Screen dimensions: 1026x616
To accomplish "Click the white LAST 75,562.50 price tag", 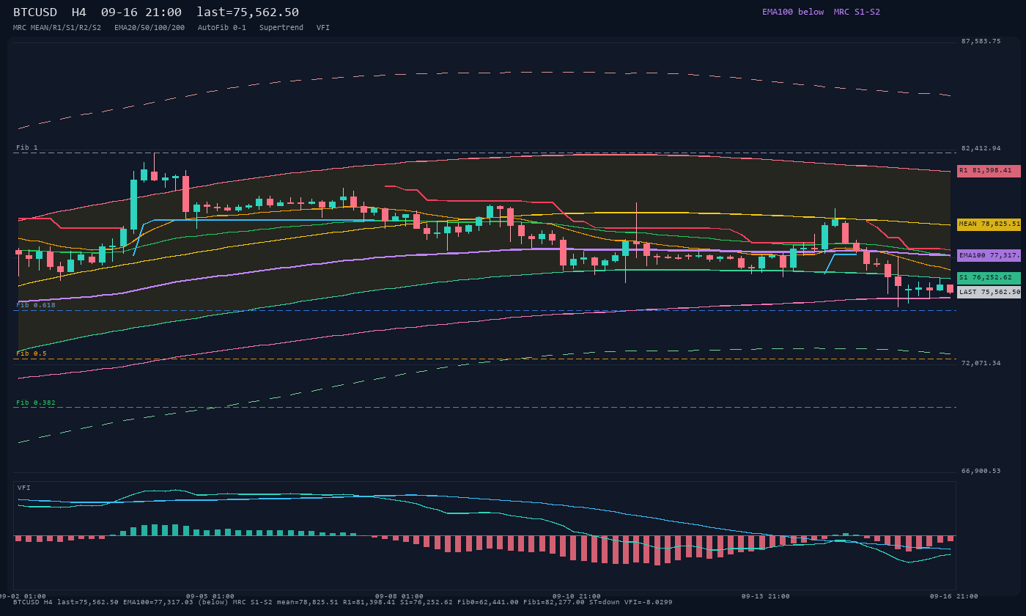I will [989, 292].
